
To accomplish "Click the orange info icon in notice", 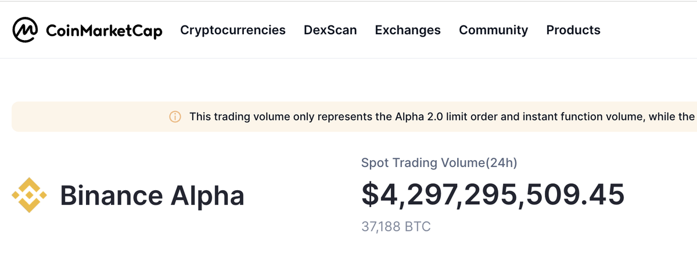I will [x=175, y=117].
